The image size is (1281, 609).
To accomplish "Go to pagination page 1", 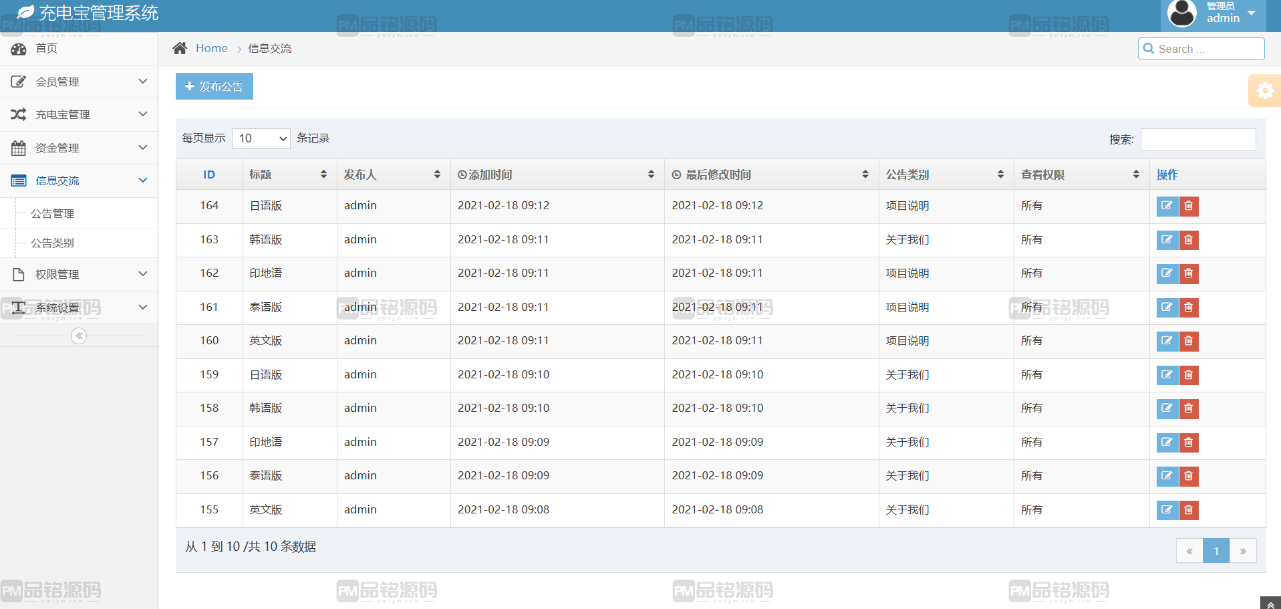I will (1216, 551).
